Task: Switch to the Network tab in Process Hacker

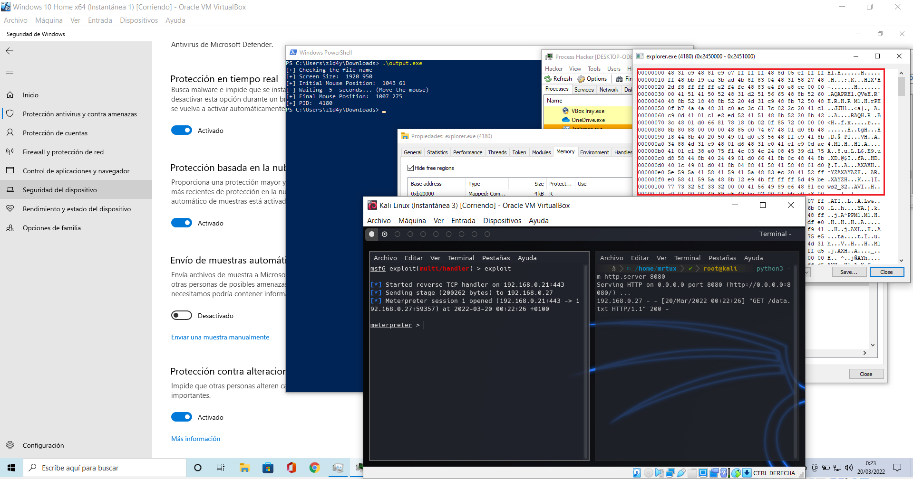Action: click(x=609, y=90)
